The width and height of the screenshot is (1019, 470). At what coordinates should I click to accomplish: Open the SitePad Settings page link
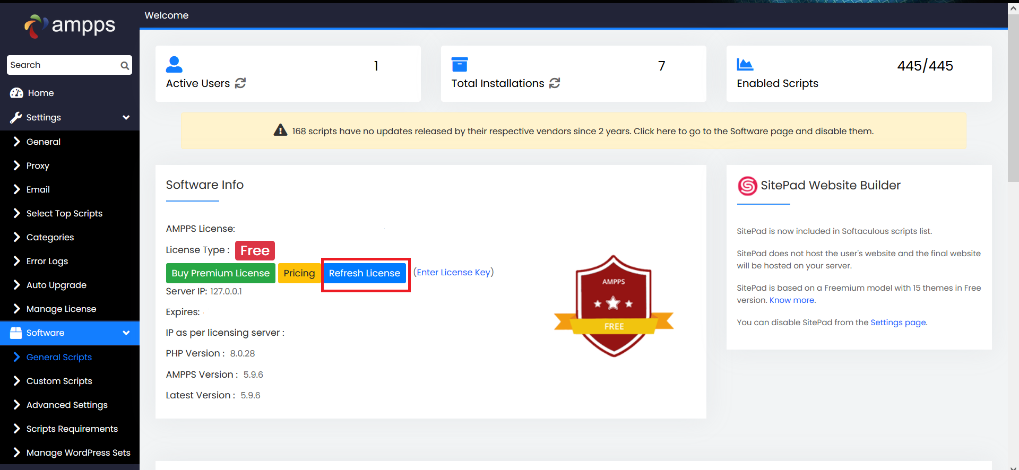(898, 323)
